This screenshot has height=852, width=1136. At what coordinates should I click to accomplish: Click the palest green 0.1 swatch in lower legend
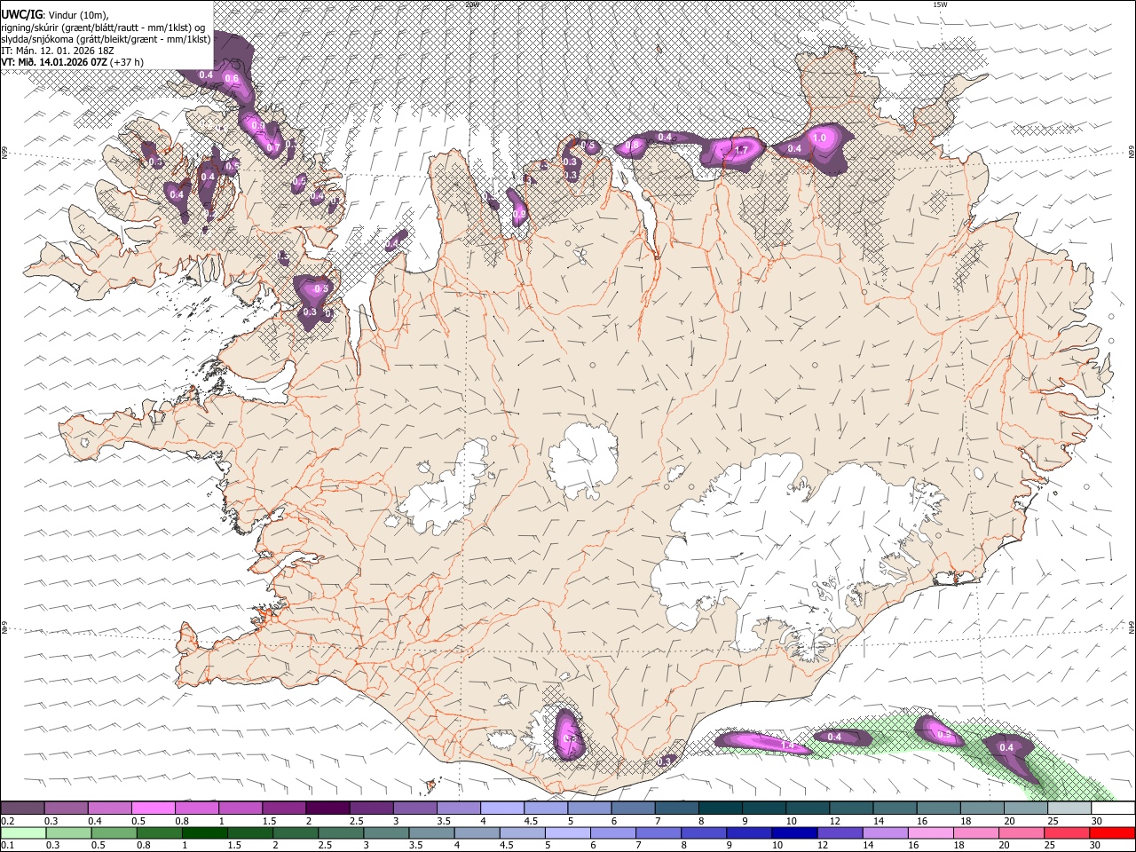[22, 832]
